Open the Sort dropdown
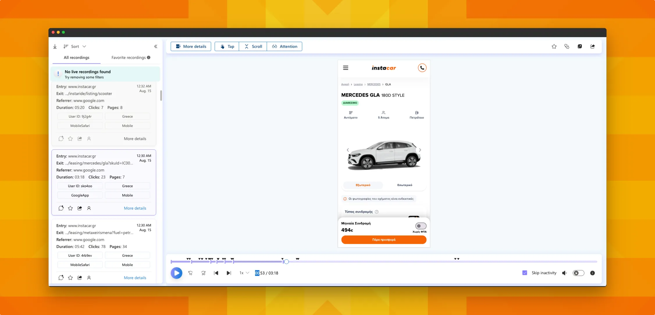Image resolution: width=655 pixels, height=315 pixels. [75, 47]
